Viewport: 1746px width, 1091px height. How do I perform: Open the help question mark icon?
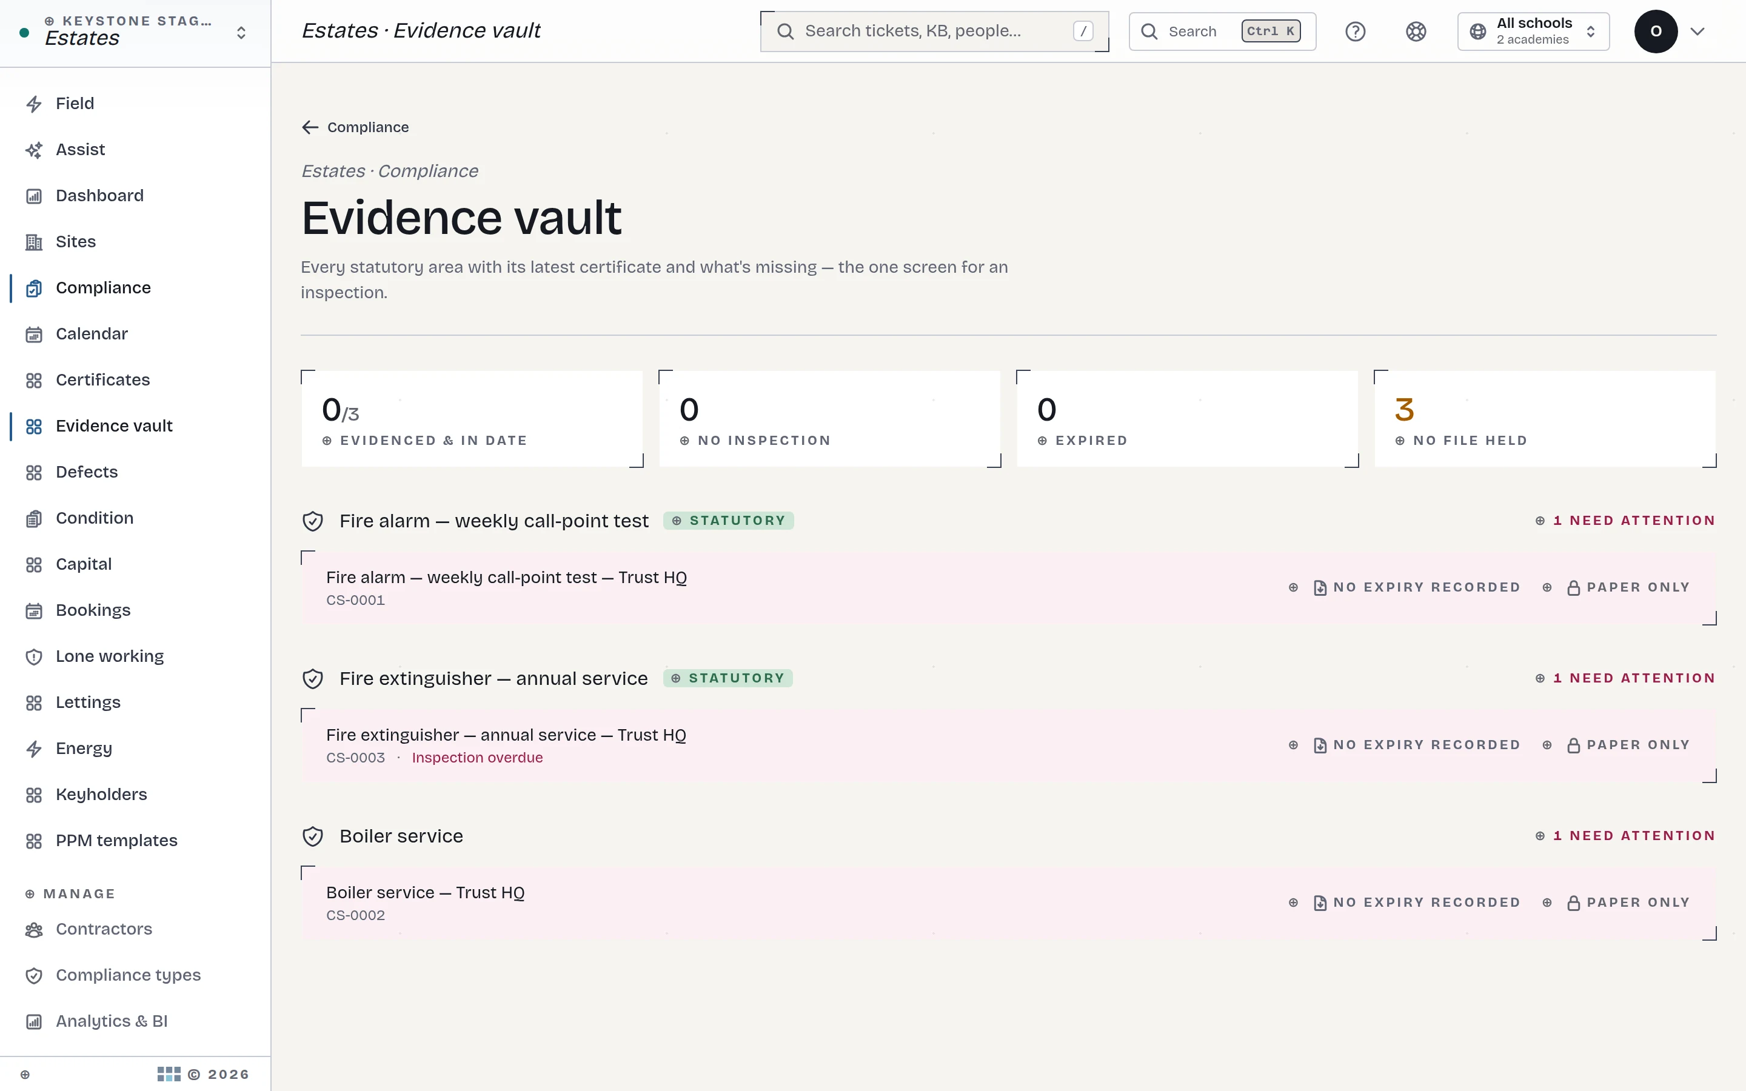tap(1355, 31)
